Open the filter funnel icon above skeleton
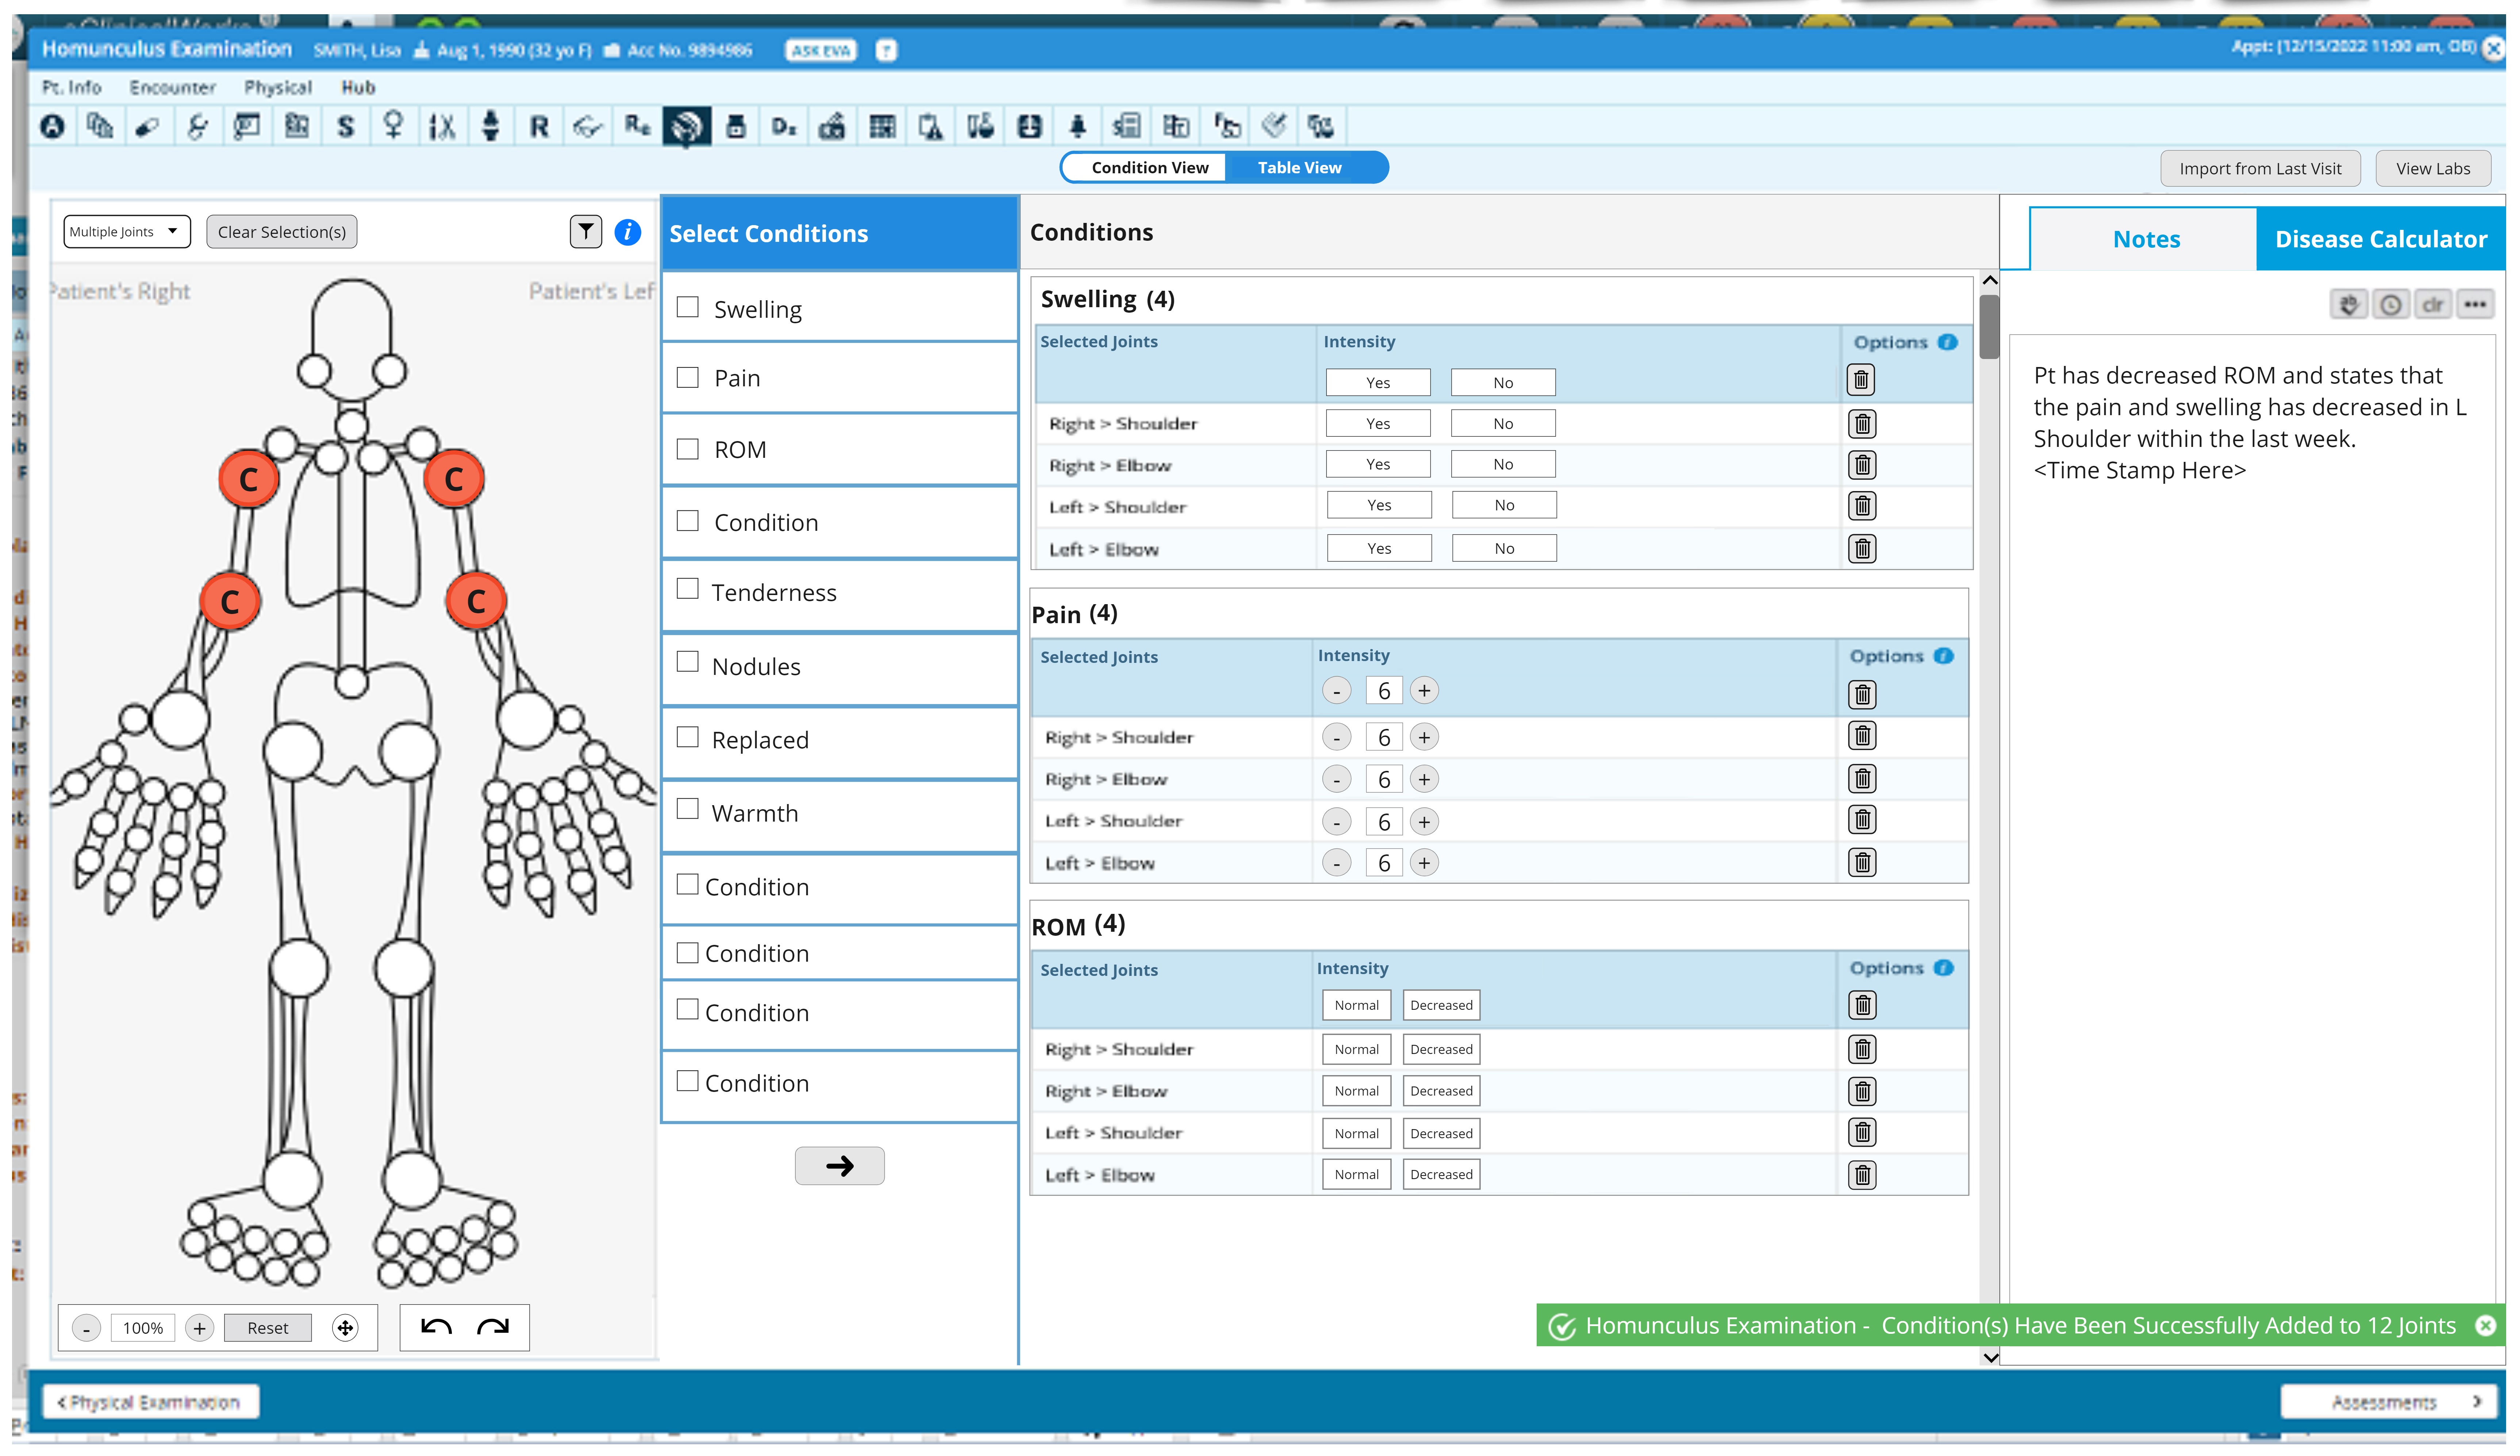This screenshot has width=2520, height=1456. point(586,232)
